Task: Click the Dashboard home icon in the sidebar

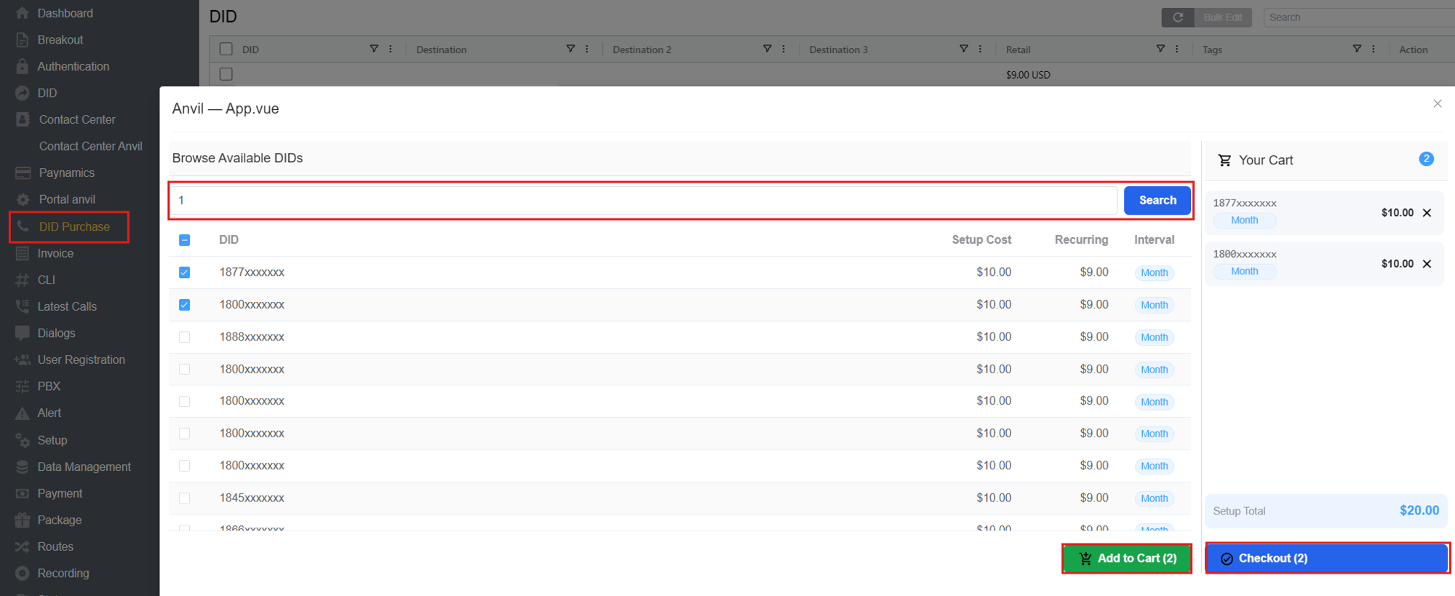Action: tap(23, 13)
